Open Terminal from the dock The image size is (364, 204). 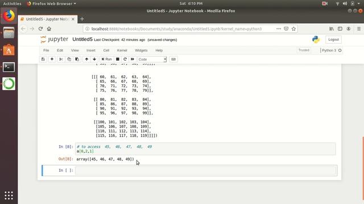pos(9,67)
